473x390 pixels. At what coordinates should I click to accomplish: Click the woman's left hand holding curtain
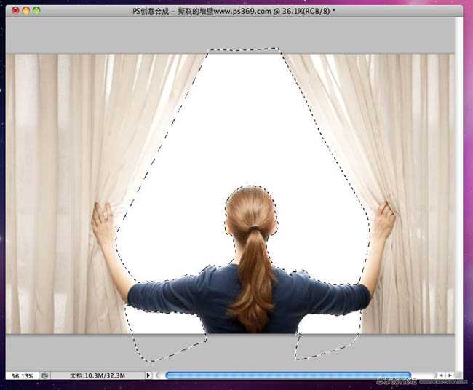103,223
